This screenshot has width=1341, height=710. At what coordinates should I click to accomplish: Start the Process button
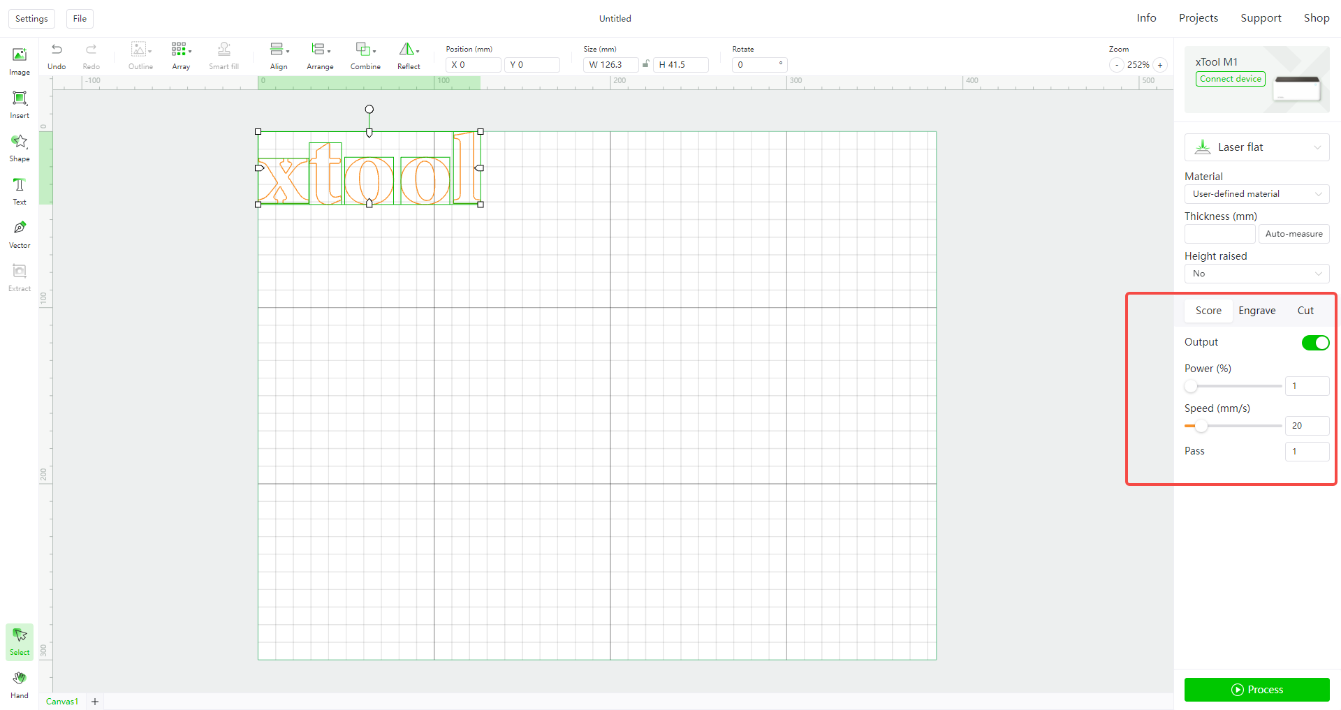[x=1256, y=690]
